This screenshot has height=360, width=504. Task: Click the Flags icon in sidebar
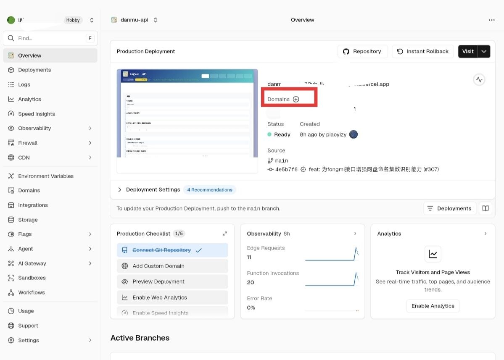coord(11,234)
